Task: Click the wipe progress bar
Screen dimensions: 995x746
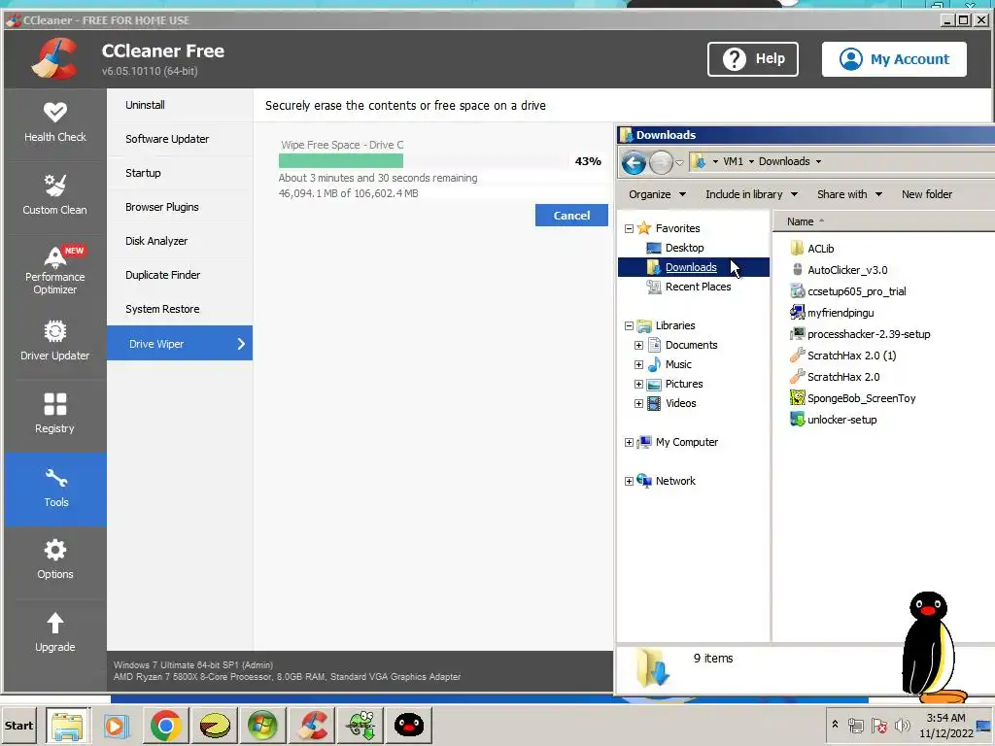Action: [424, 161]
